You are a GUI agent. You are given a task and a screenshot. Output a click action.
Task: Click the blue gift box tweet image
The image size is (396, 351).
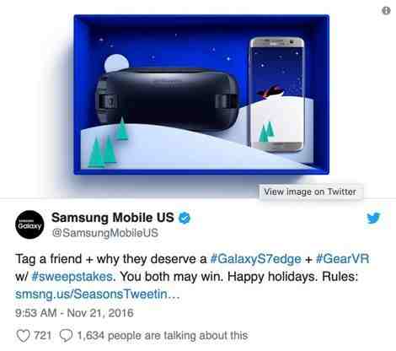[201, 94]
